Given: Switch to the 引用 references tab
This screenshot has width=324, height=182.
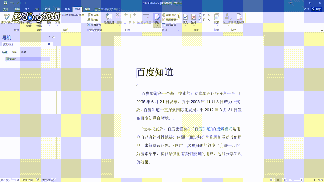Looking at the screenshot, I should pyautogui.click(x=57, y=9).
